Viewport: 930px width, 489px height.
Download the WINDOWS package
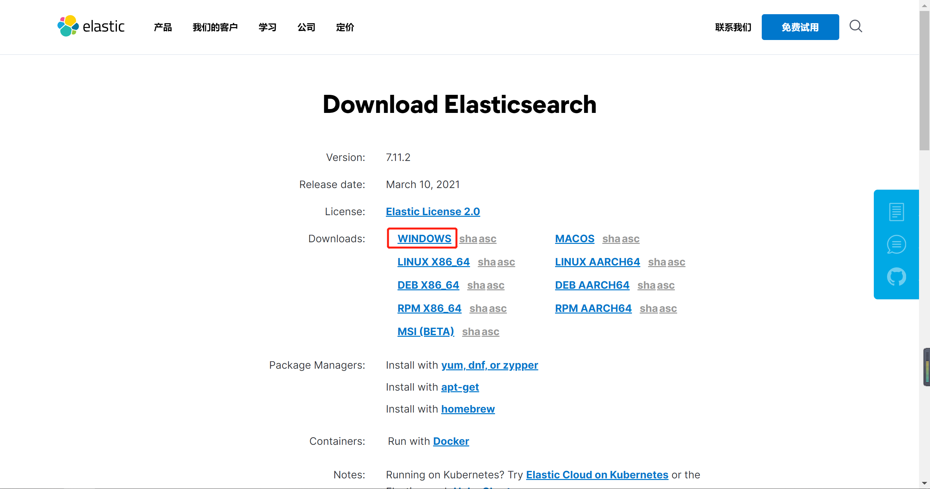click(424, 238)
